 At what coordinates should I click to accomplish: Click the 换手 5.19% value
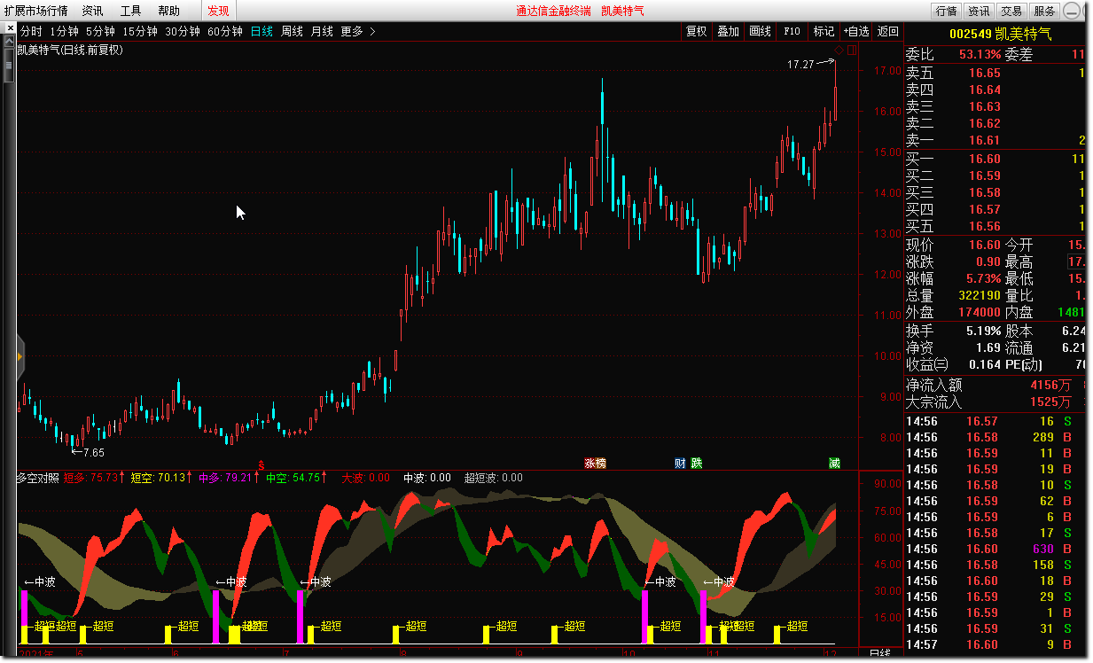[984, 331]
